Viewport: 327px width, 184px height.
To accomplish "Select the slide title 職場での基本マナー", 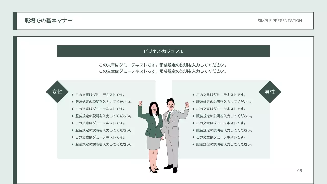I will 48,21.
